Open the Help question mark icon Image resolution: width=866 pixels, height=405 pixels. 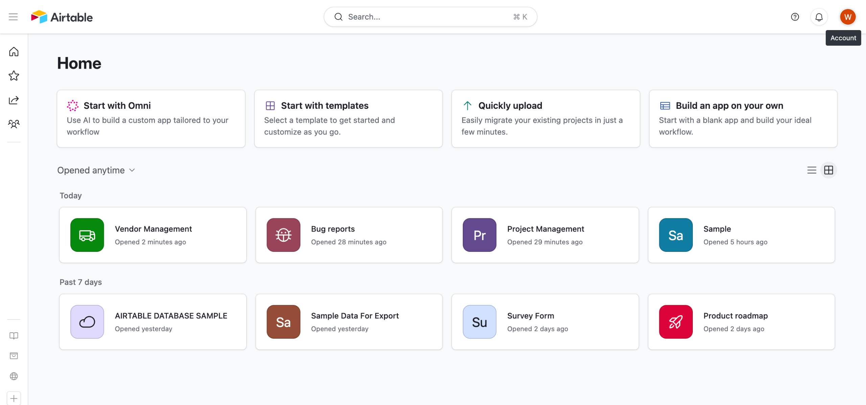click(795, 17)
